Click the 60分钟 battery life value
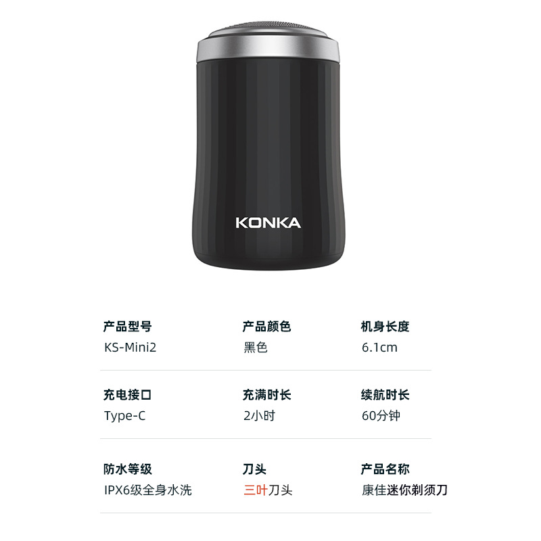The height and width of the screenshot is (541, 541). [x=381, y=416]
